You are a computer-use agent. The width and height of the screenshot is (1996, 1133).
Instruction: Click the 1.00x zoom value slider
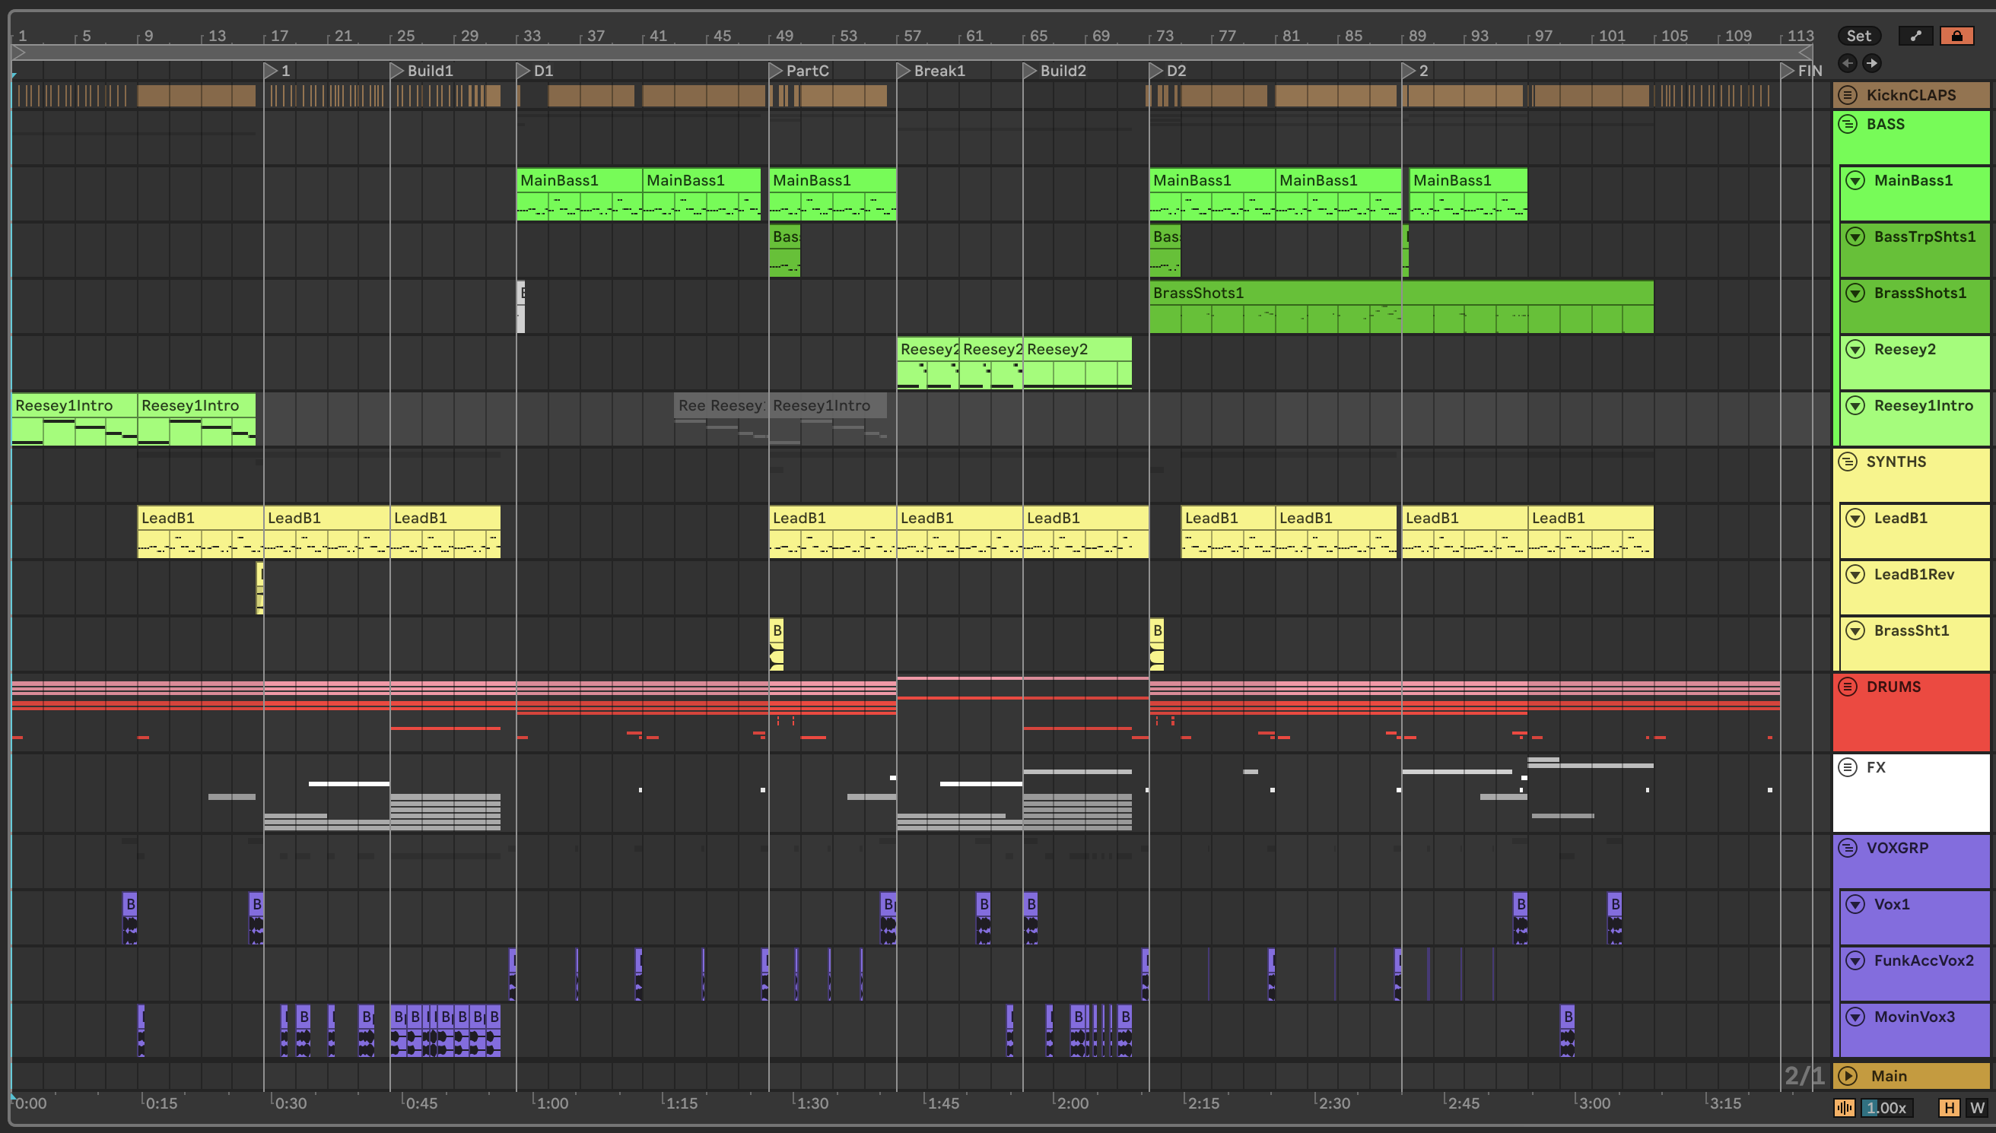1886,1107
